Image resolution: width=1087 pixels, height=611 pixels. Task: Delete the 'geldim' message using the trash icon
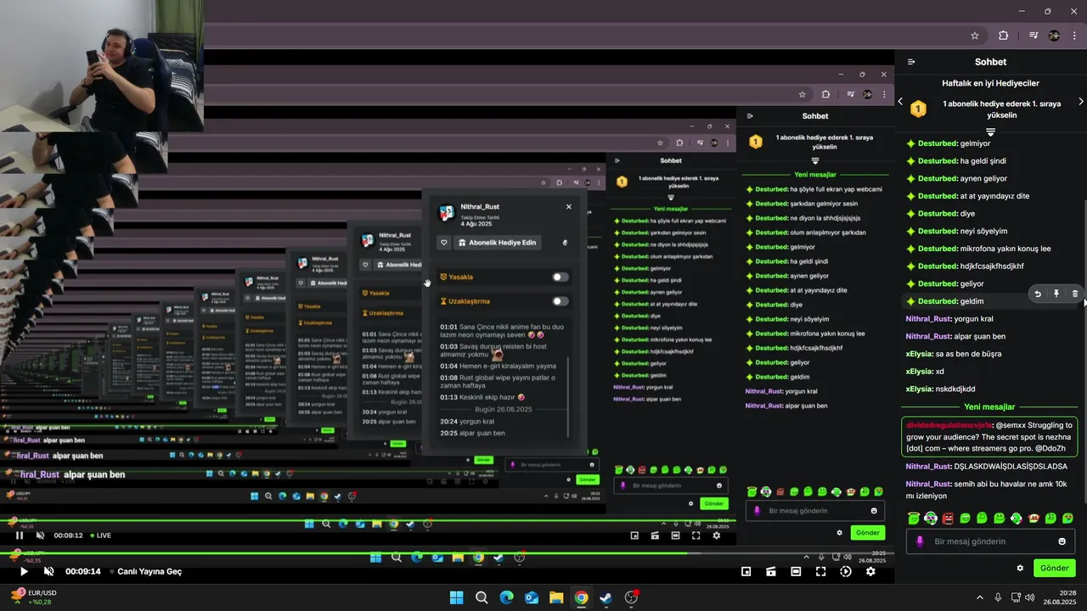(x=1074, y=294)
